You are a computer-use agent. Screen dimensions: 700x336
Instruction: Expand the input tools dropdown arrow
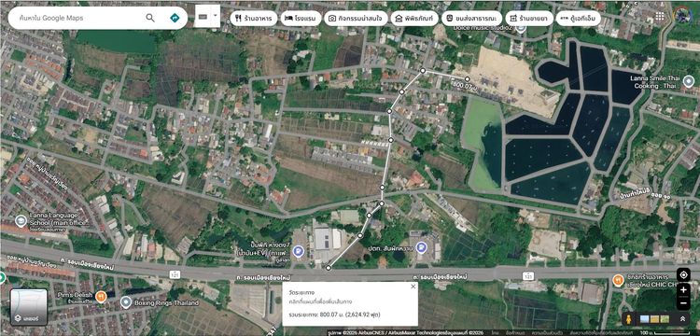(x=216, y=15)
